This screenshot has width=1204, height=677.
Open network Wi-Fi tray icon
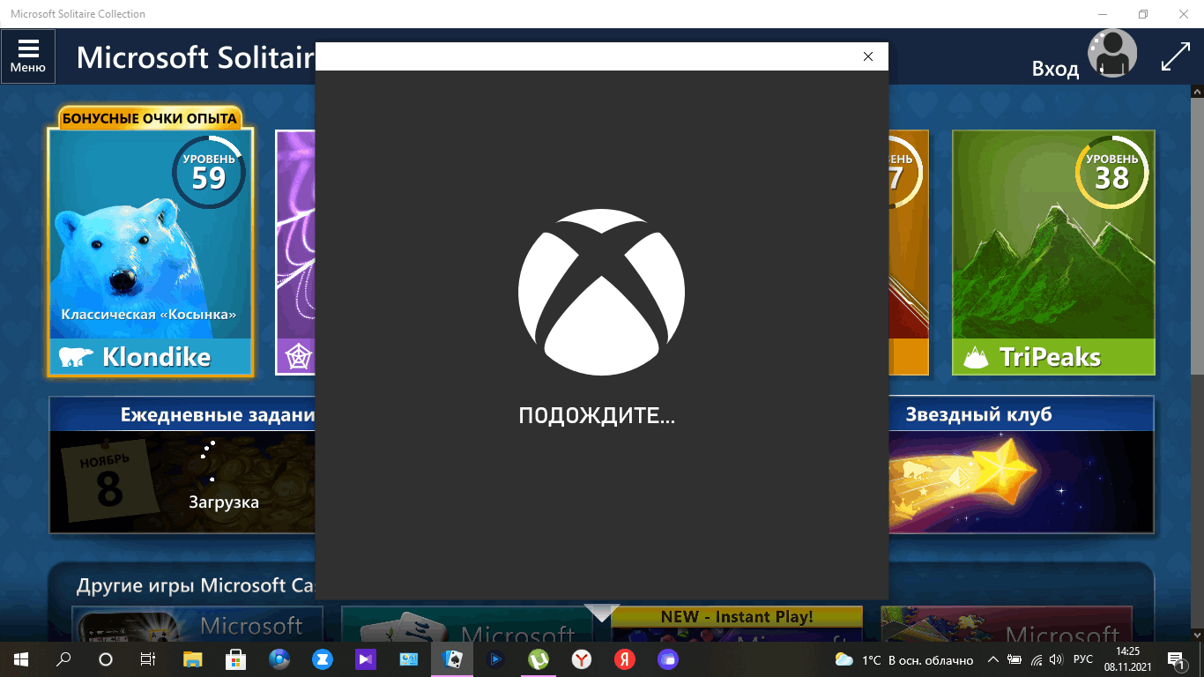click(1036, 659)
